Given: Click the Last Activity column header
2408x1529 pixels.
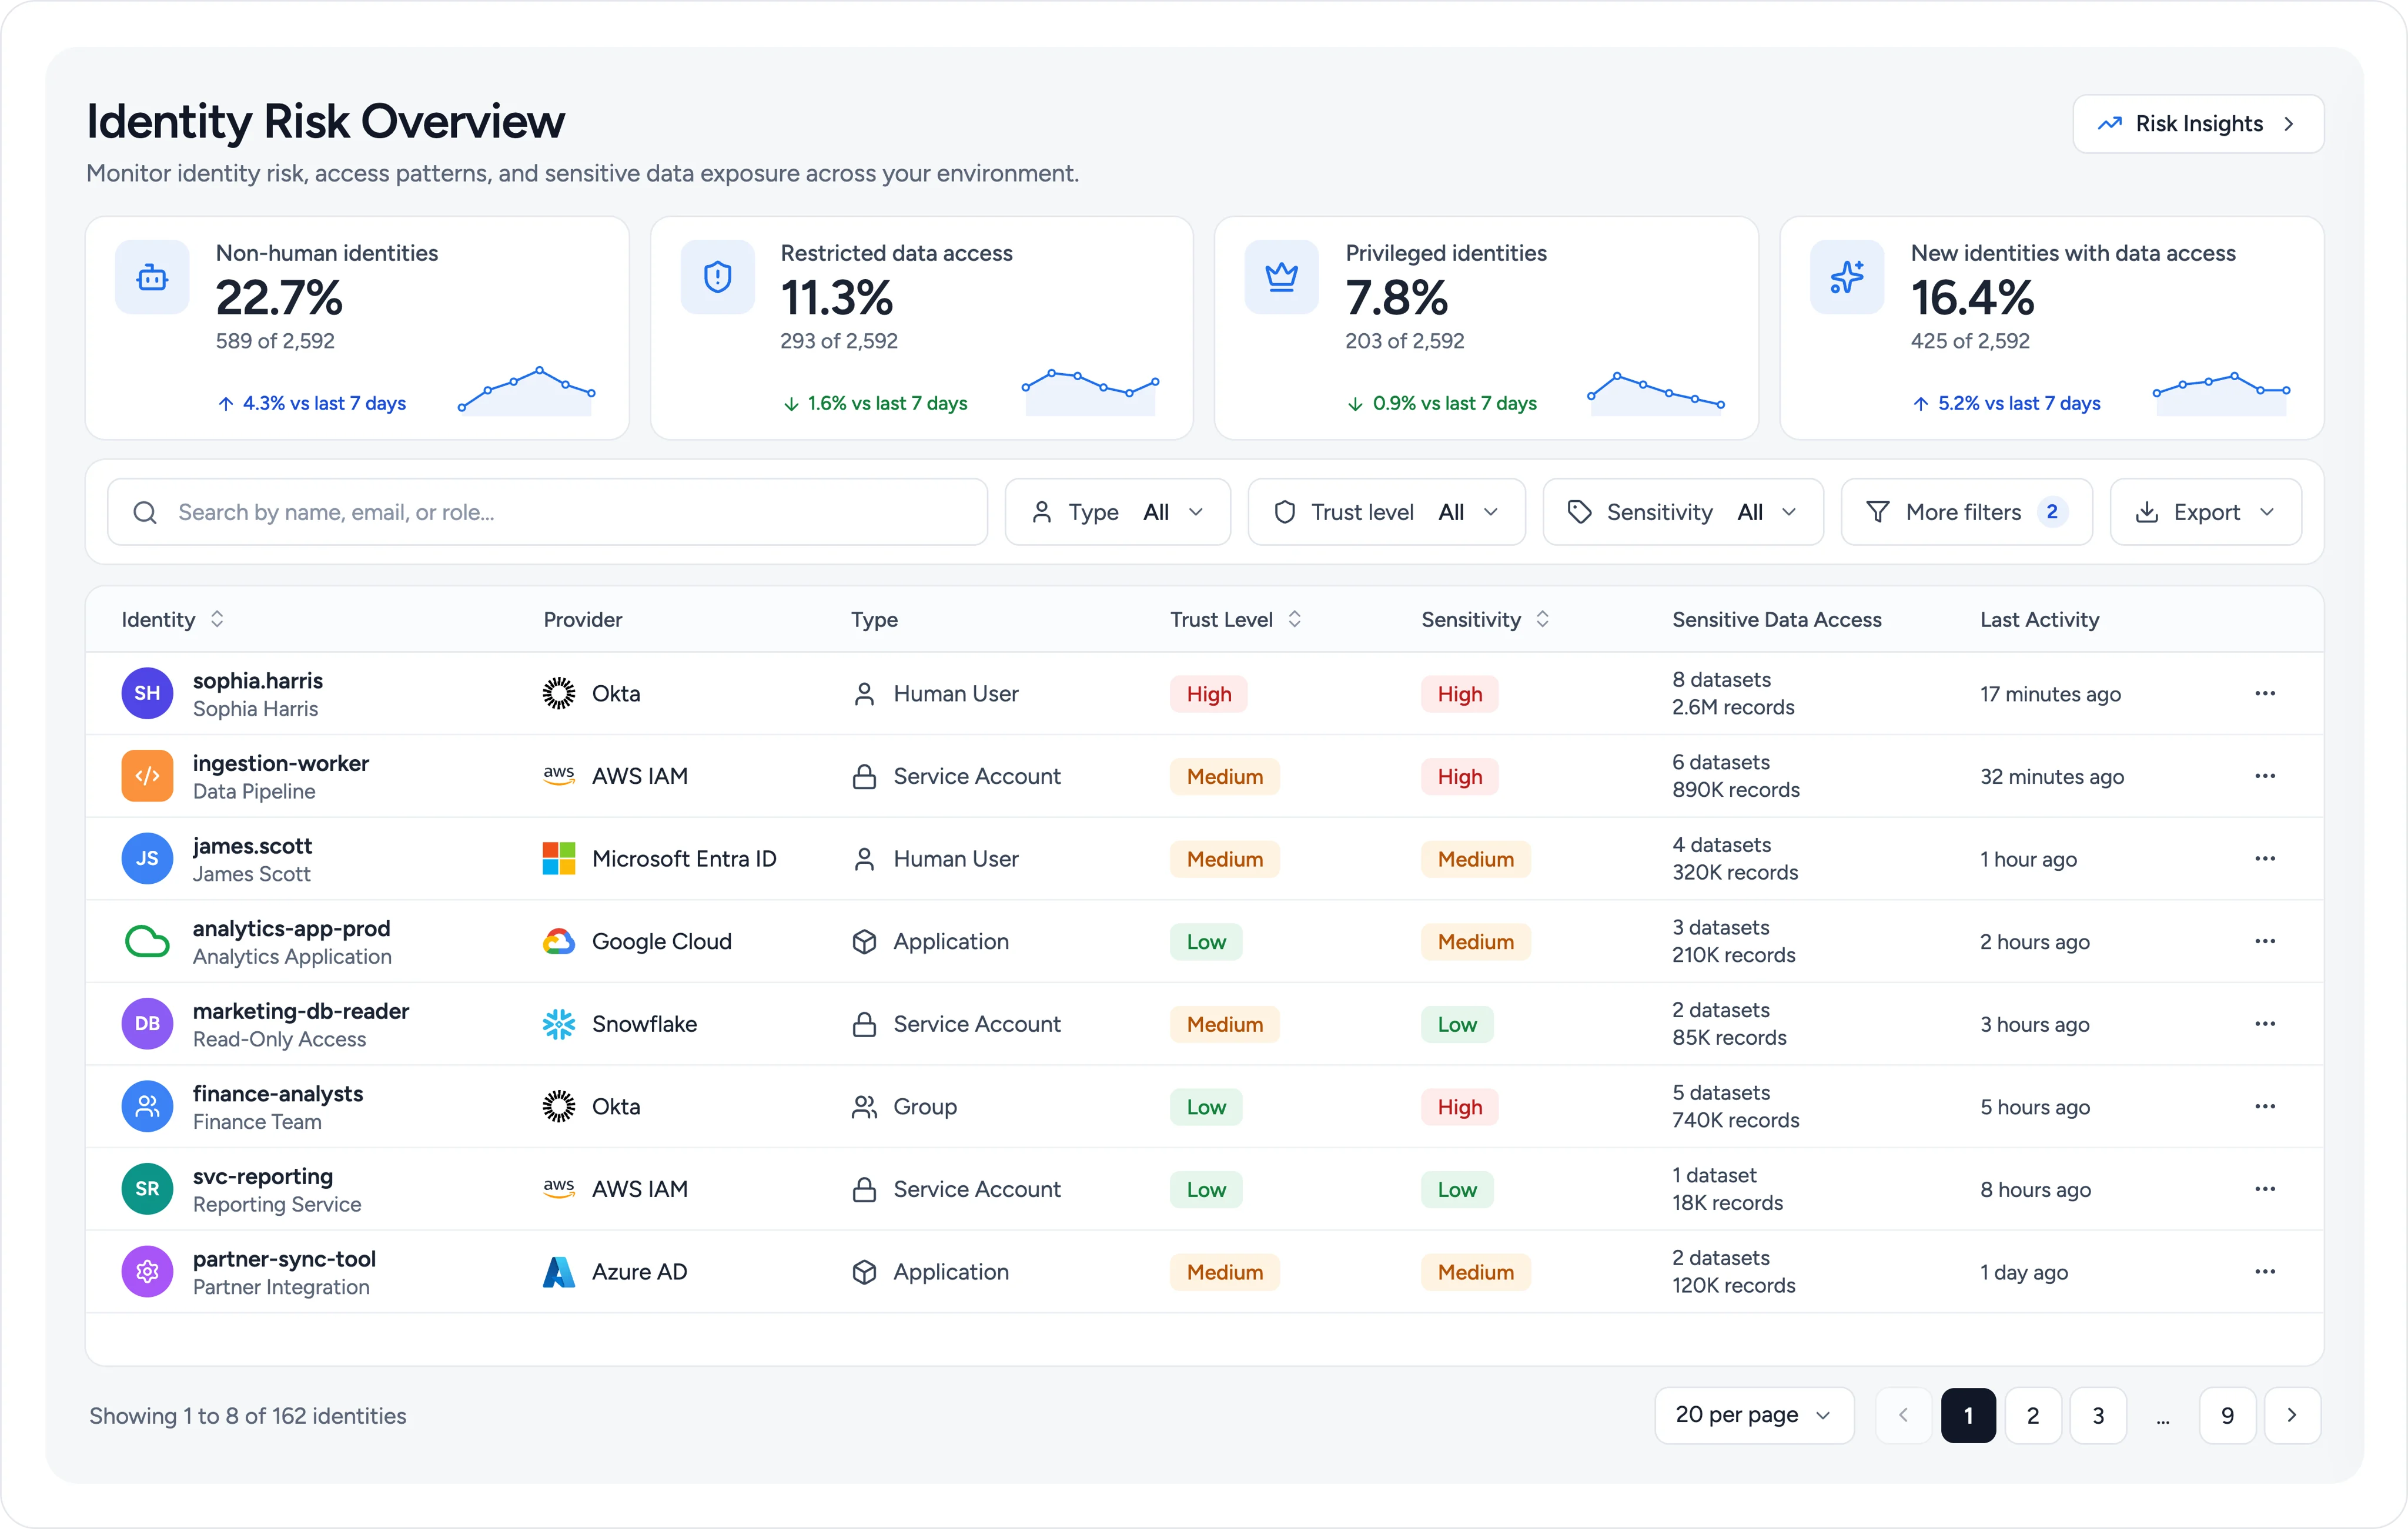Looking at the screenshot, I should point(2039,619).
